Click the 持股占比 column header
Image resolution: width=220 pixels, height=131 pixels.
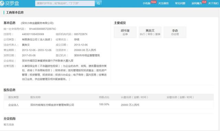(104, 97)
